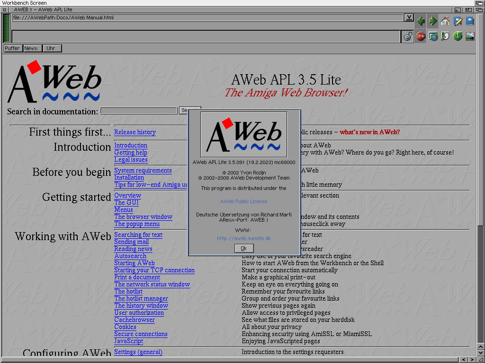Click the AWeb logo in the about dialog
The width and height of the screenshot is (485, 363).
click(x=244, y=135)
